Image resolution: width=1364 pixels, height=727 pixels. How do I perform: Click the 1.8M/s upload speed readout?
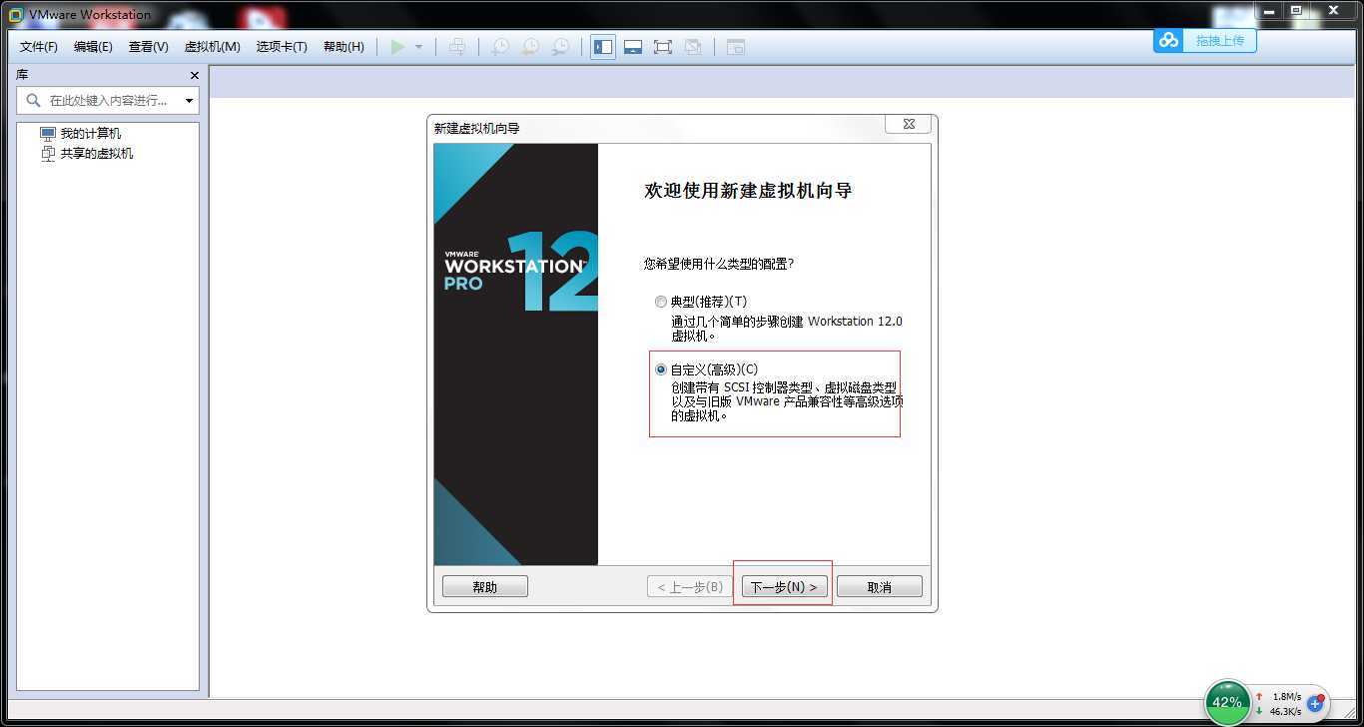click(x=1286, y=696)
